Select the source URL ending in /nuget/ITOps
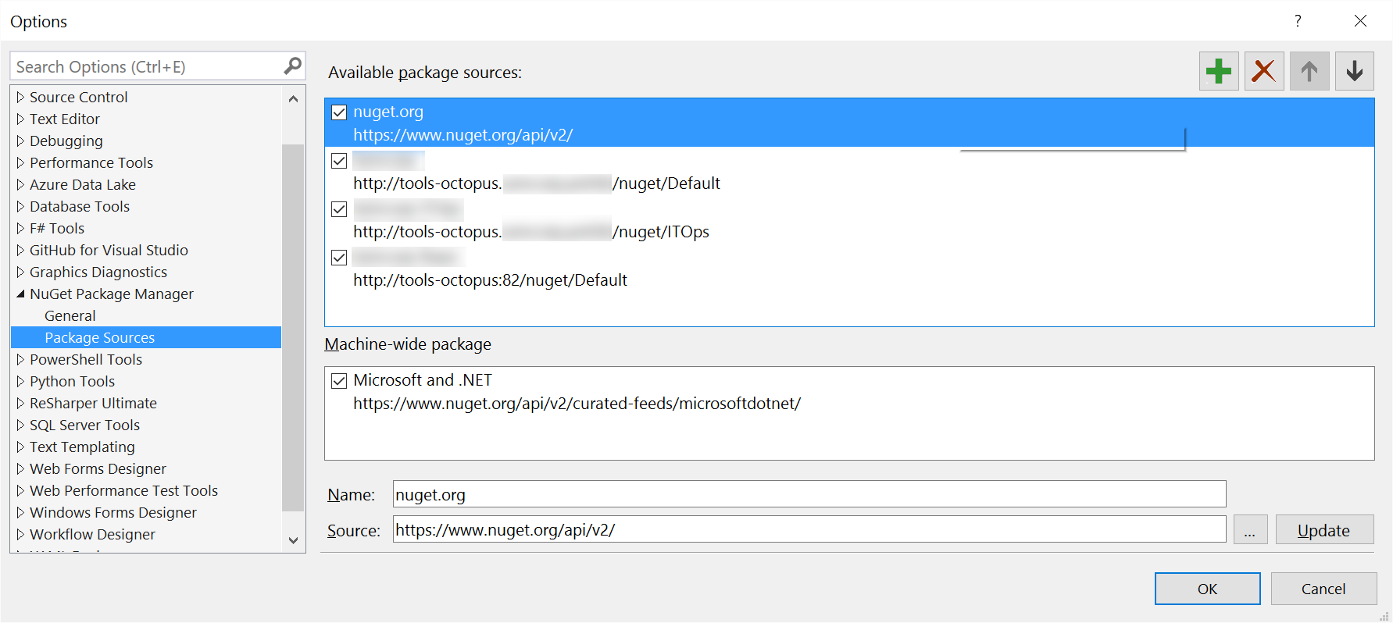This screenshot has width=1393, height=623. coord(531,232)
